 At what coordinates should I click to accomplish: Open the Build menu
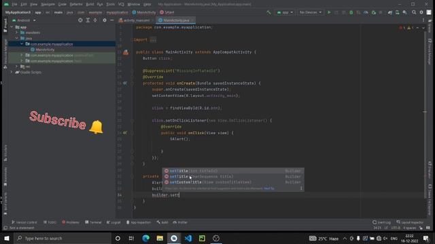click(x=90, y=4)
